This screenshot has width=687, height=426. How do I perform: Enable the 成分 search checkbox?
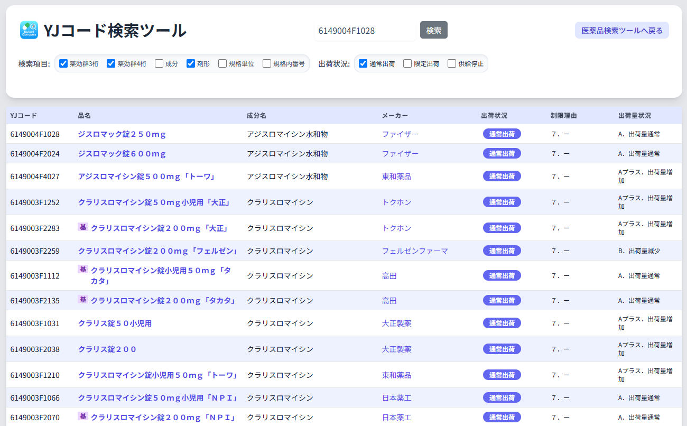pyautogui.click(x=159, y=63)
